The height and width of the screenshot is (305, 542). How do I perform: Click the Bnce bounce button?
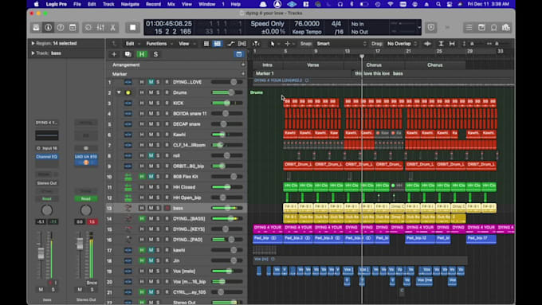[x=92, y=283]
